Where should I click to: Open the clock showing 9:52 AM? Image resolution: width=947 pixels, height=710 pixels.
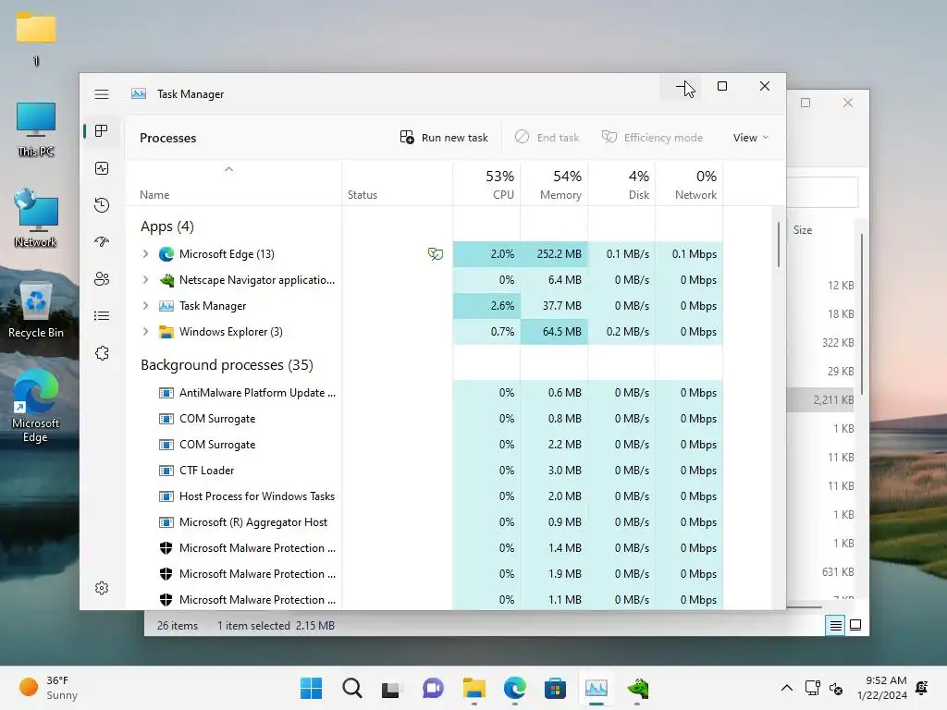[x=881, y=688]
